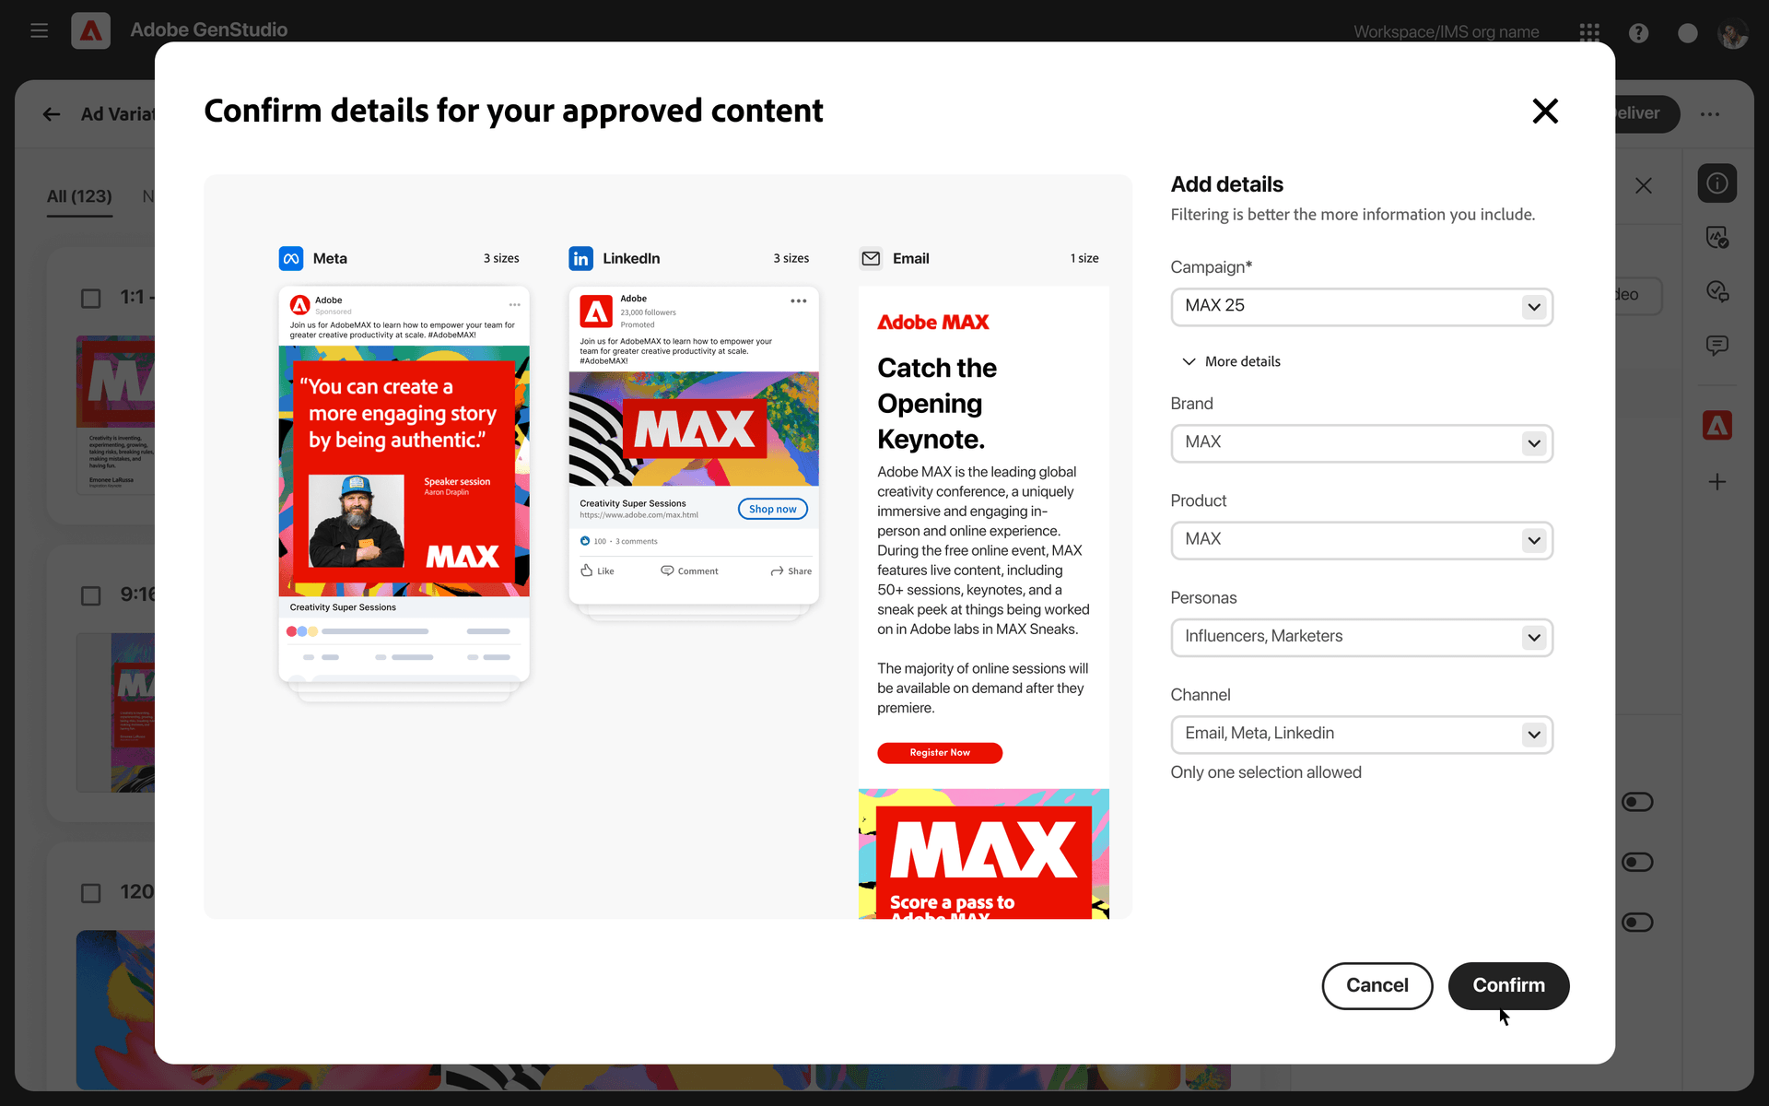Open the more options ellipsis beside Deliver
1769x1106 pixels.
coord(1710,114)
